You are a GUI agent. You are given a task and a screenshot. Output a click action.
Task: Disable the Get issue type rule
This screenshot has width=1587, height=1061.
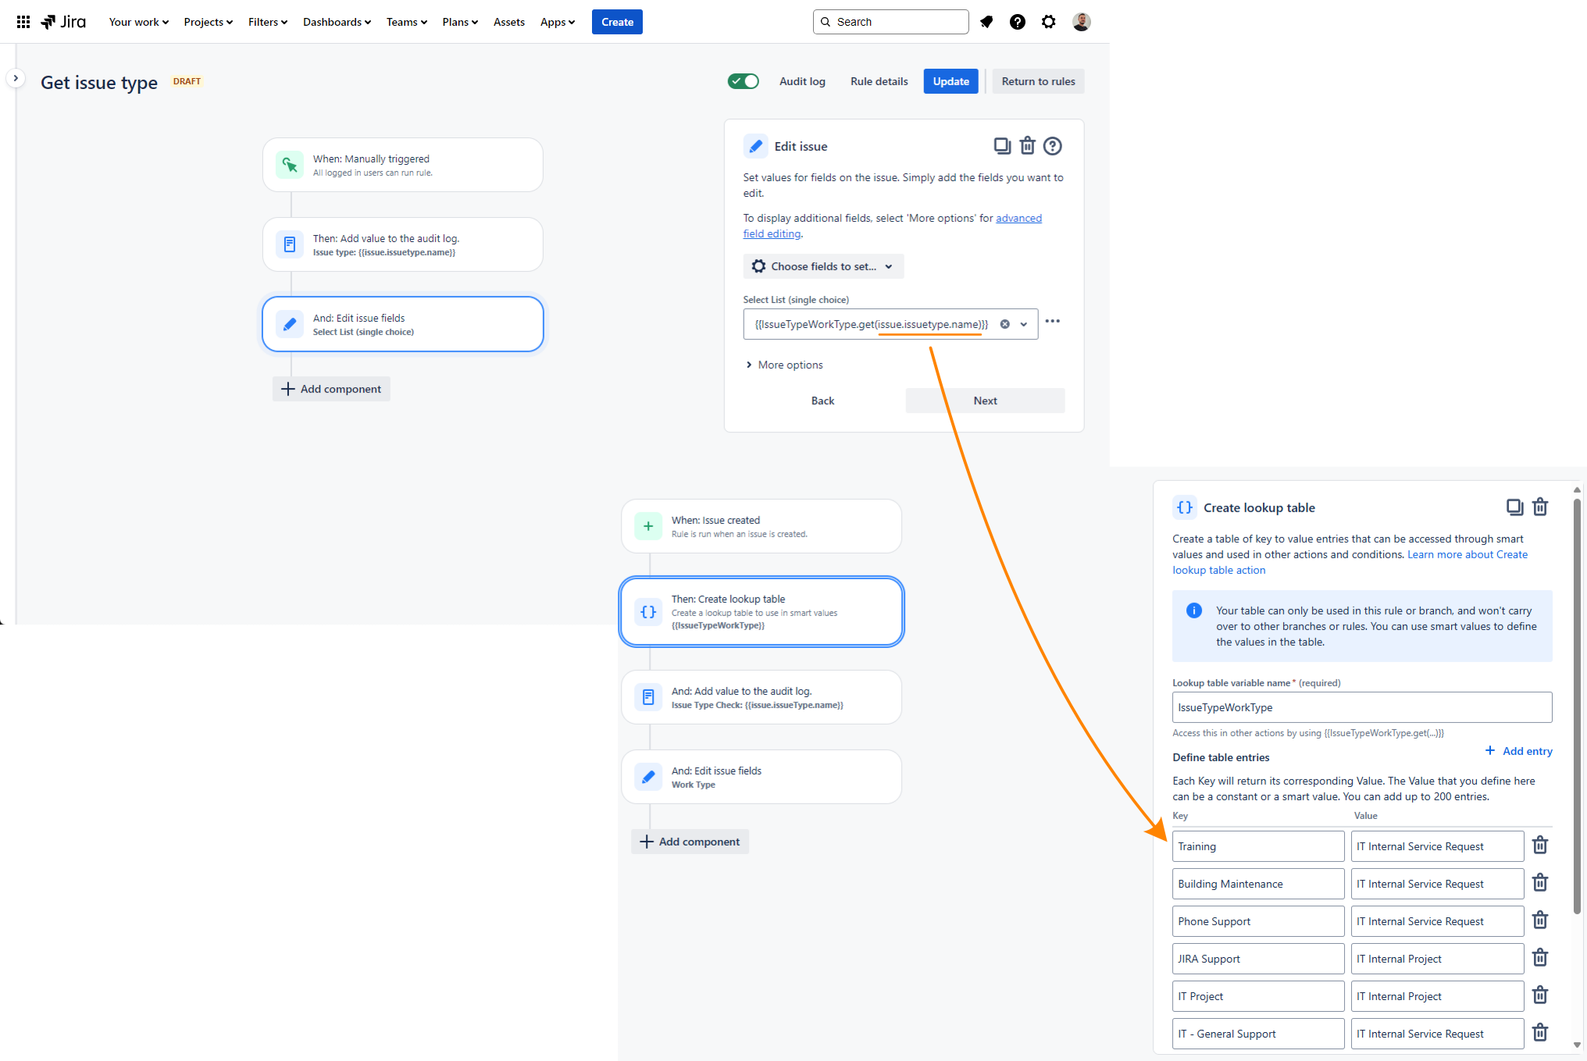(743, 80)
